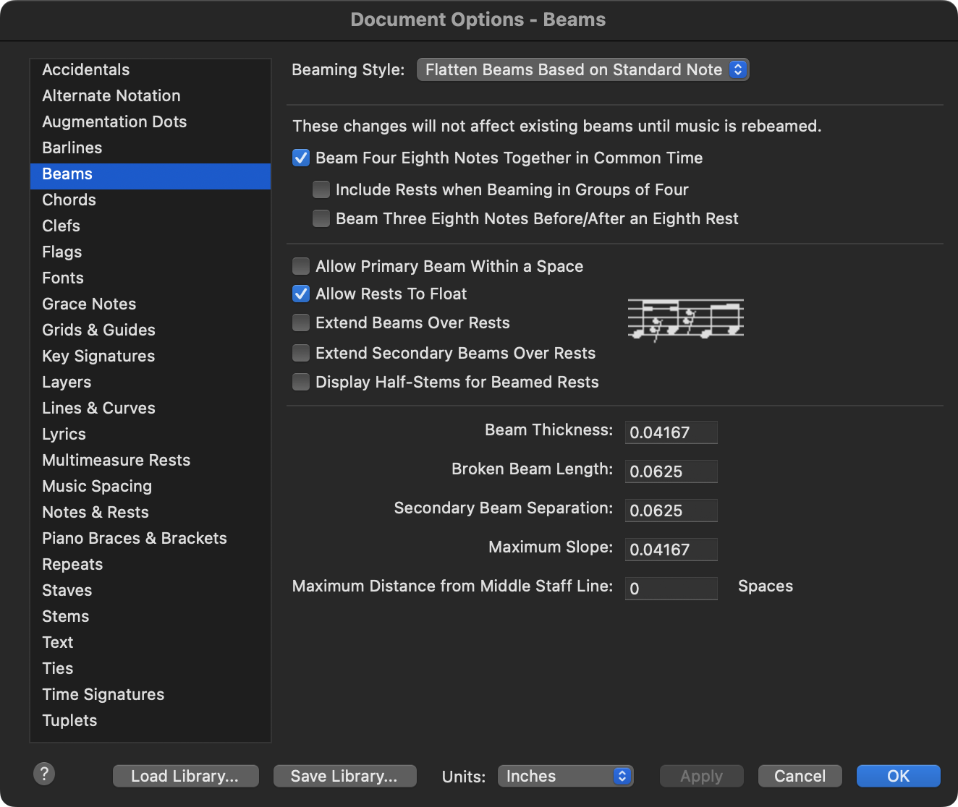The width and height of the screenshot is (958, 807).
Task: Click the help question mark button
Action: pyautogui.click(x=44, y=774)
